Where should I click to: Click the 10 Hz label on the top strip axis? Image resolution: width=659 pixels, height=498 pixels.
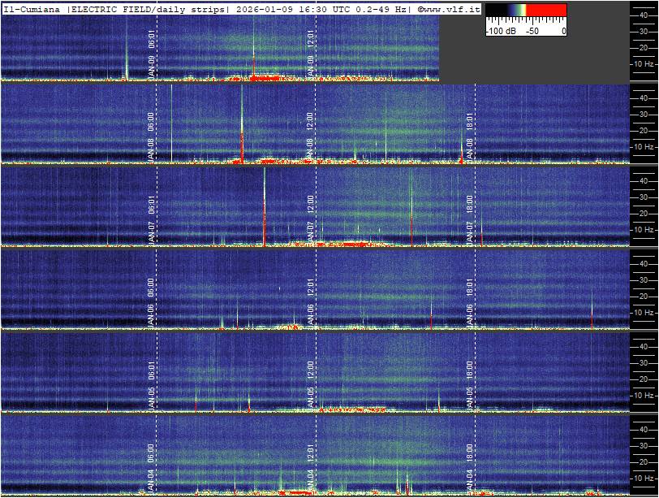pyautogui.click(x=644, y=63)
